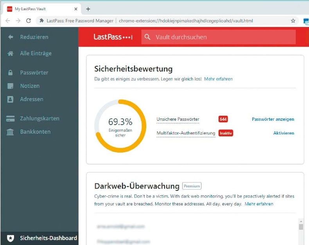This screenshot has width=309, height=245.
Task: Click the browser address bar URL
Action: pyautogui.click(x=186, y=20)
